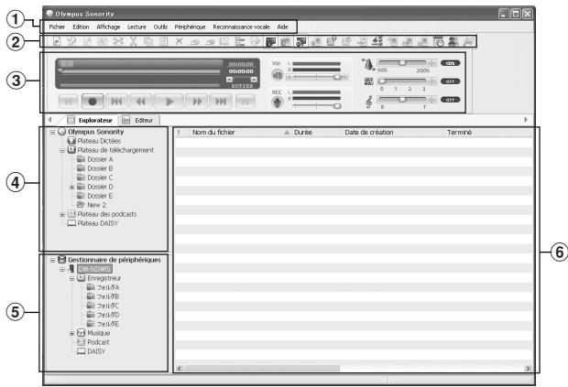Toggle the tone control OFF switch
This screenshot has width=568, height=387.
(450, 100)
